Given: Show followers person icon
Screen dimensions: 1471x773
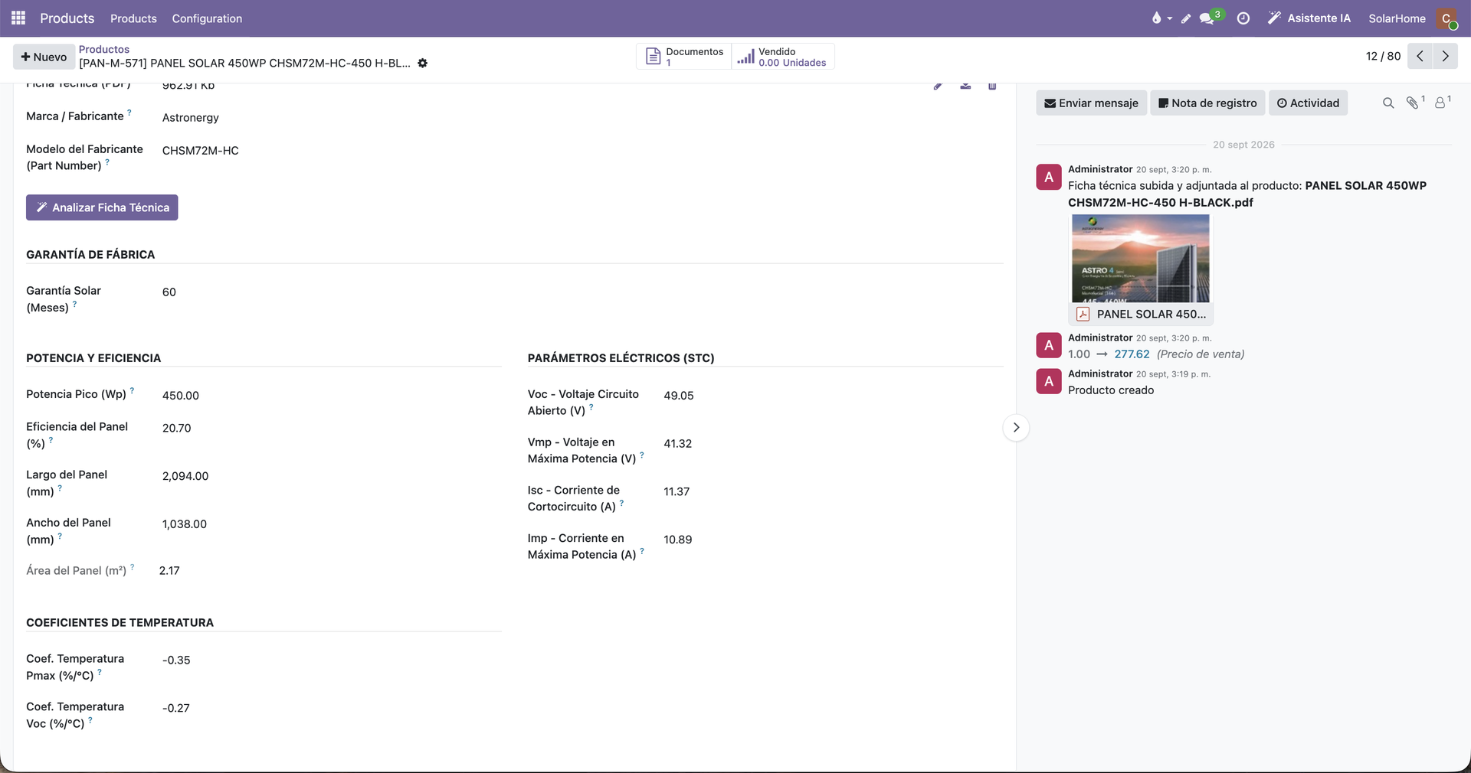Looking at the screenshot, I should point(1442,103).
